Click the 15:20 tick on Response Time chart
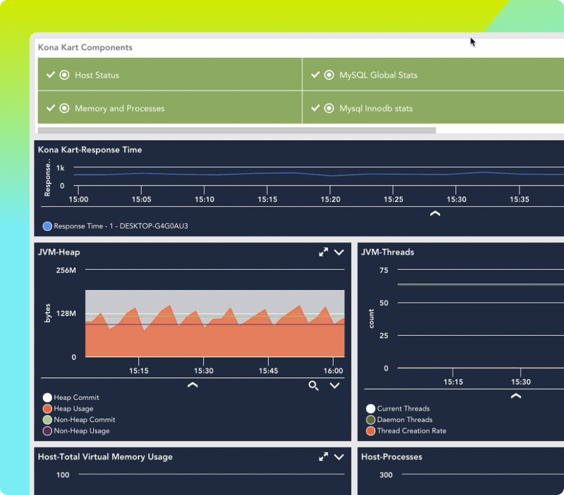Screen dimensions: 564x495 330,199
